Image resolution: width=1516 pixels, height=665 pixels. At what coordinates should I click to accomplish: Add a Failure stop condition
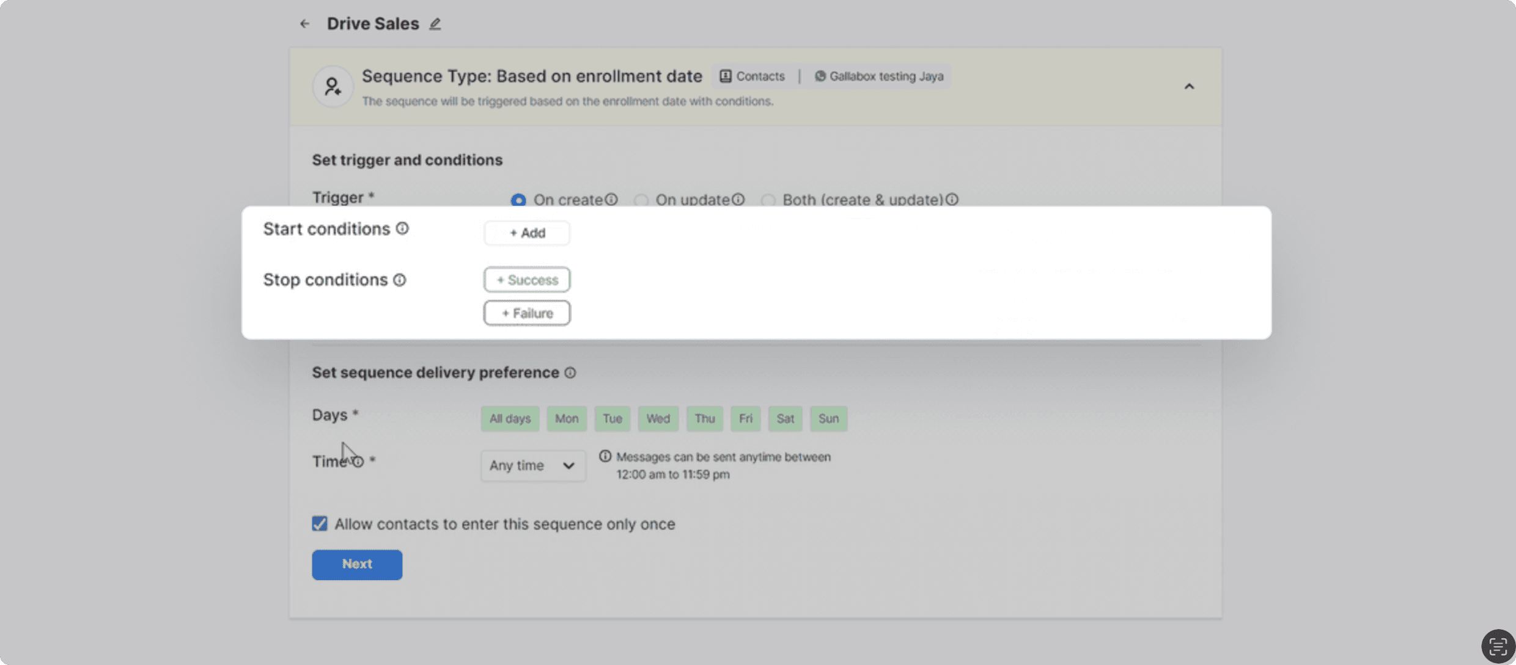point(527,313)
